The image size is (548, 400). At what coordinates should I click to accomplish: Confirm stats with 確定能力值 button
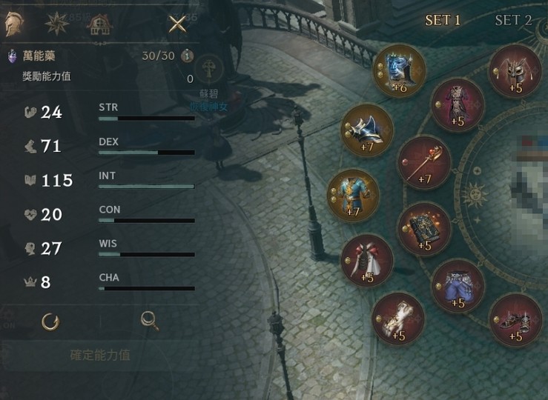(x=100, y=355)
